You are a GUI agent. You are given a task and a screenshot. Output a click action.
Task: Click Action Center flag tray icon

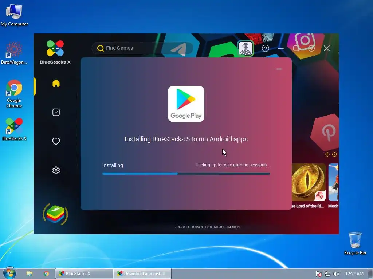(x=318, y=274)
